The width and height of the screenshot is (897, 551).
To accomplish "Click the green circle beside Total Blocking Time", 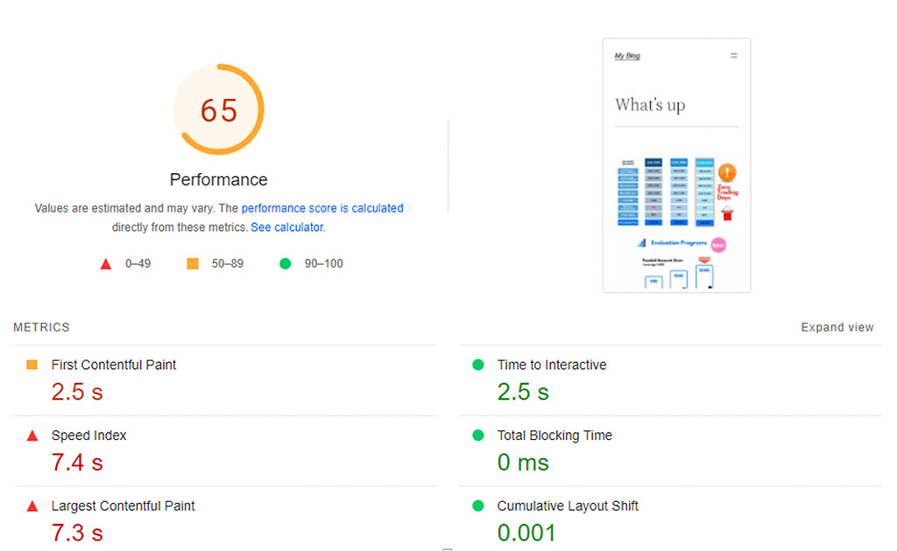I will 478,436.
